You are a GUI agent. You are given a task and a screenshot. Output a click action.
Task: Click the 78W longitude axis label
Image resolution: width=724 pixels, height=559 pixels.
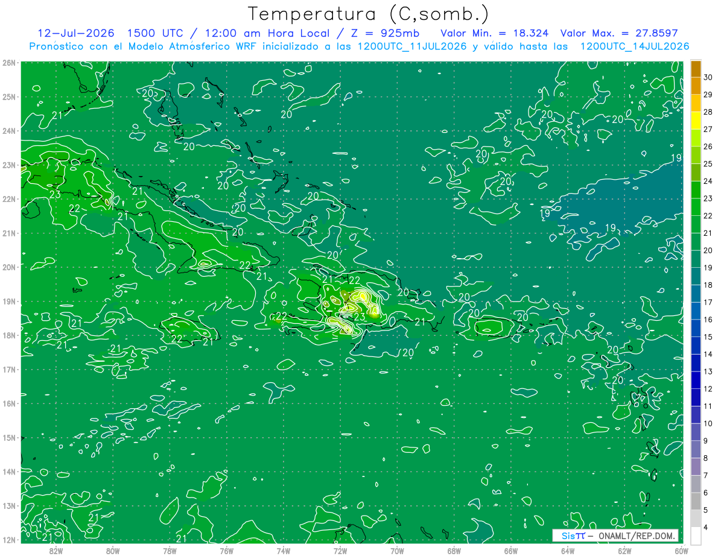[x=170, y=551]
